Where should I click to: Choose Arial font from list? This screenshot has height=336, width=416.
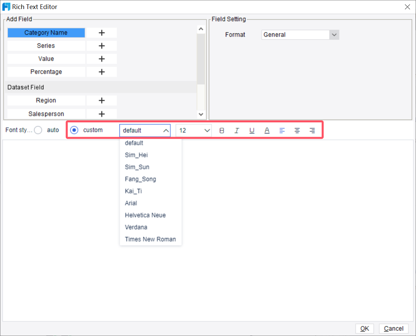(x=151, y=203)
